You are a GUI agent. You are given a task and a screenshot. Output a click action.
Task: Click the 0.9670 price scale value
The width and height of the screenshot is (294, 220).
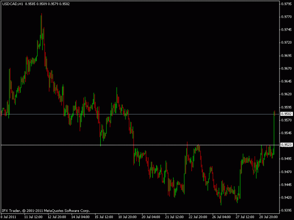(x=286, y=68)
